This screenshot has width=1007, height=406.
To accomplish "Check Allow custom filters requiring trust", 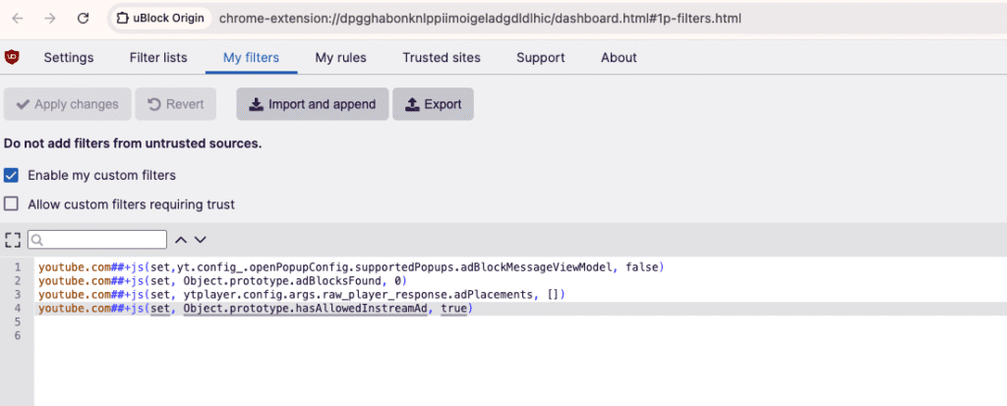I will pyautogui.click(x=11, y=204).
